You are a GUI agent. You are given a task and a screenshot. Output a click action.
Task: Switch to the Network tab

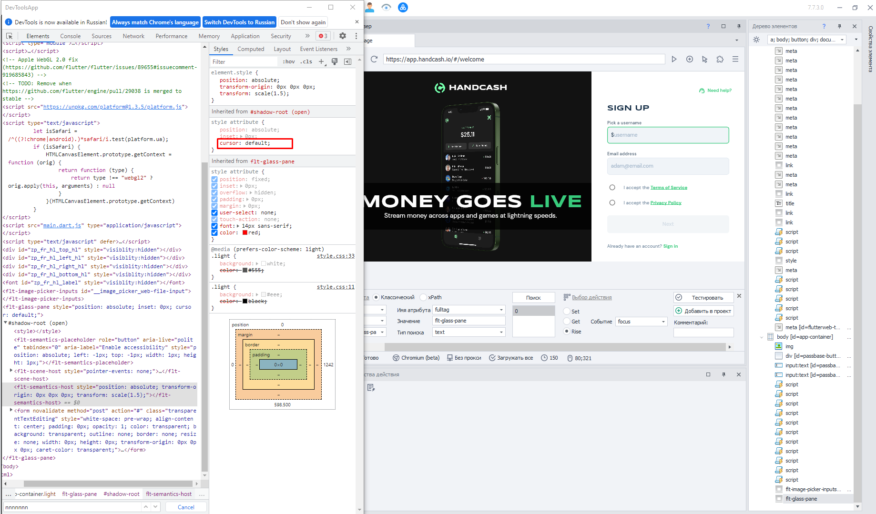pos(133,36)
